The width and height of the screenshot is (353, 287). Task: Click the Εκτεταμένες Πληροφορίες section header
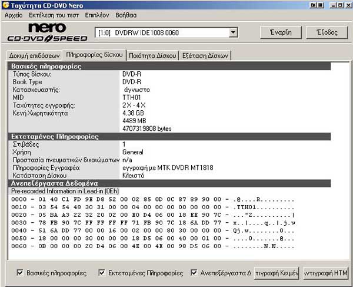click(x=169, y=137)
